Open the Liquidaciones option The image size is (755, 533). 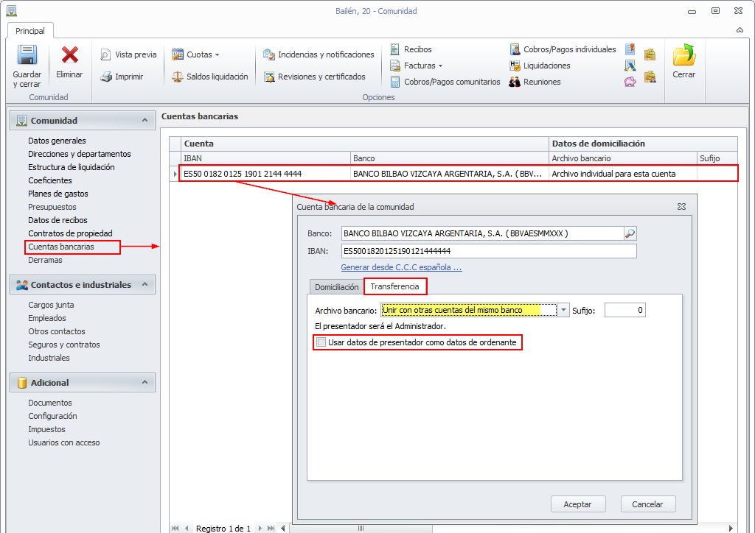pos(540,66)
